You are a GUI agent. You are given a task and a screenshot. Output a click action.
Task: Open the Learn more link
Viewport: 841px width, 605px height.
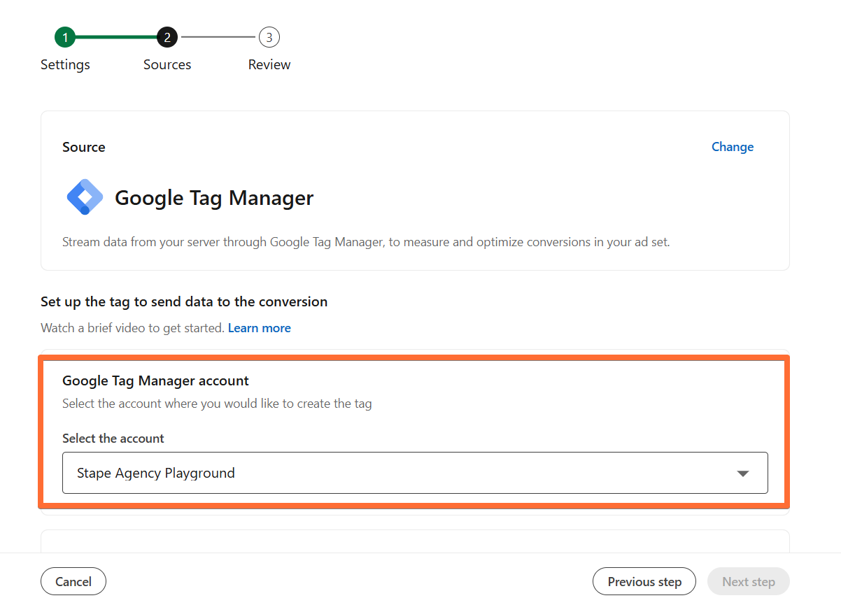260,328
